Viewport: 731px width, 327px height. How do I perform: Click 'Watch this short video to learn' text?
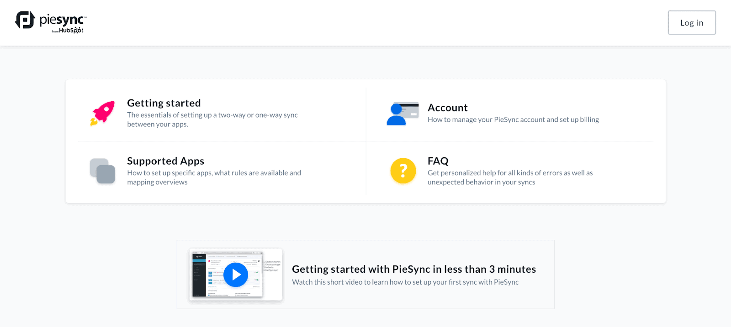[x=405, y=282]
